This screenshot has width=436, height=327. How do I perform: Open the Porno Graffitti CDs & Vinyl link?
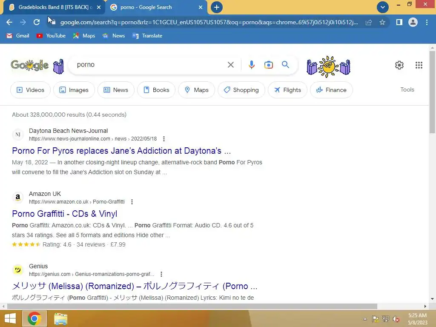tap(65, 214)
